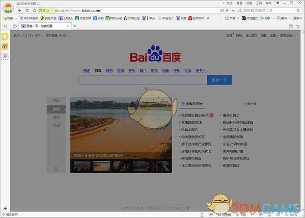Screen dimensions: 305x218
Task: Expand the dropdown arrow next to 扩展
Action: coord(238,18)
